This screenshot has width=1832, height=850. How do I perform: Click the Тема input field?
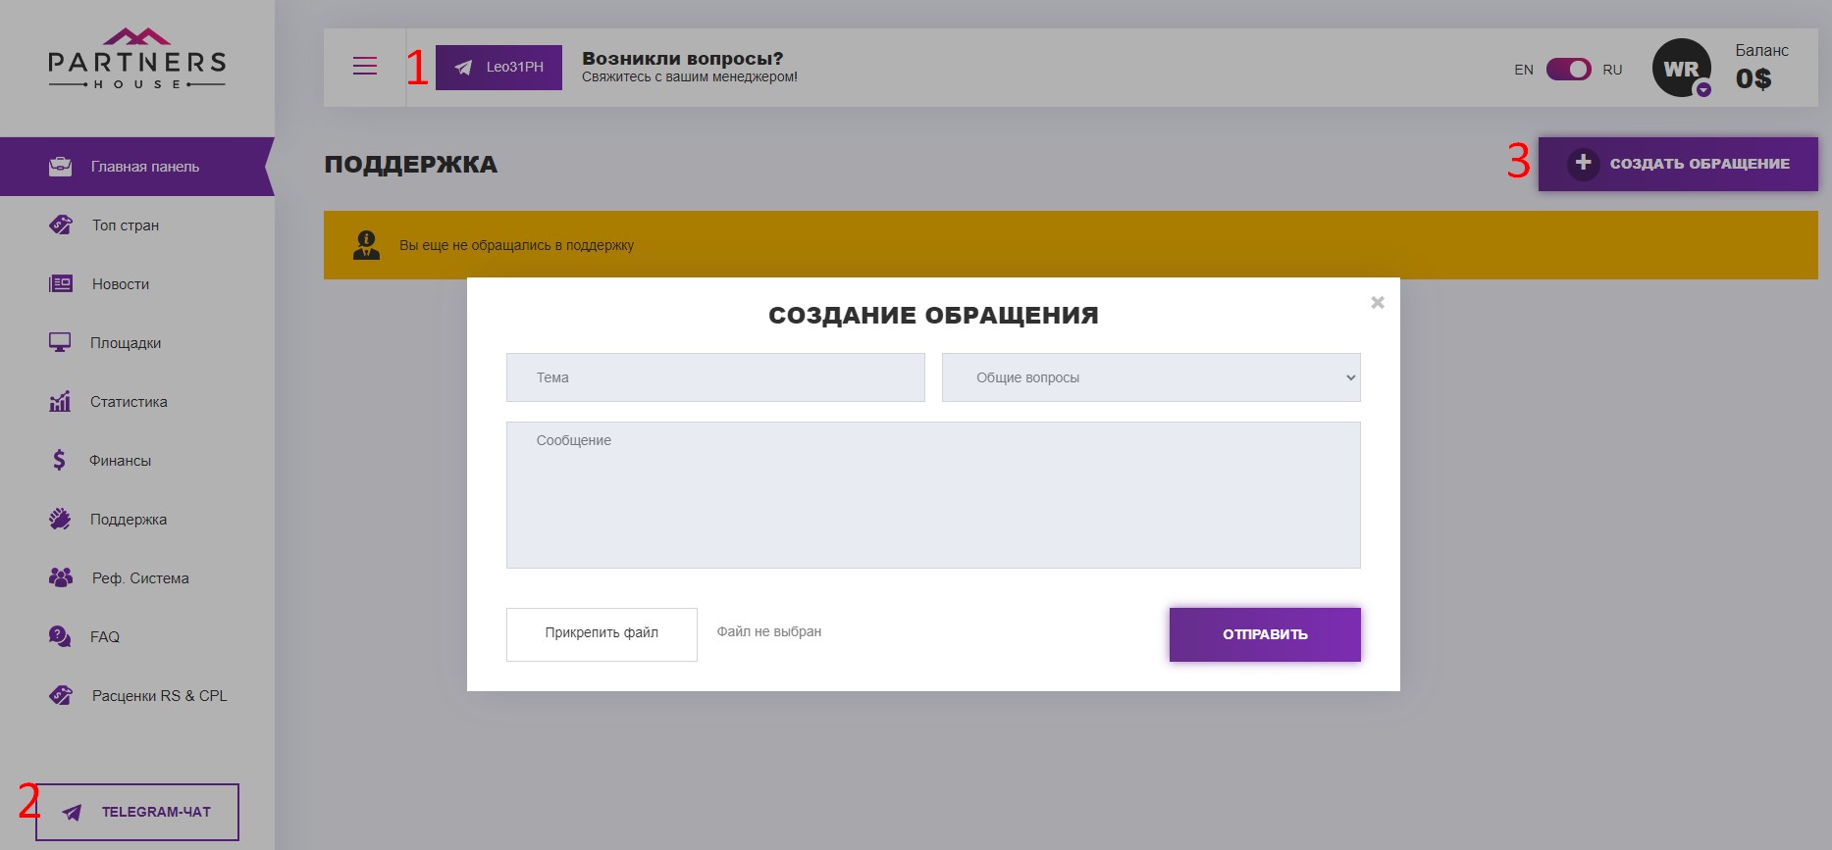pos(715,377)
